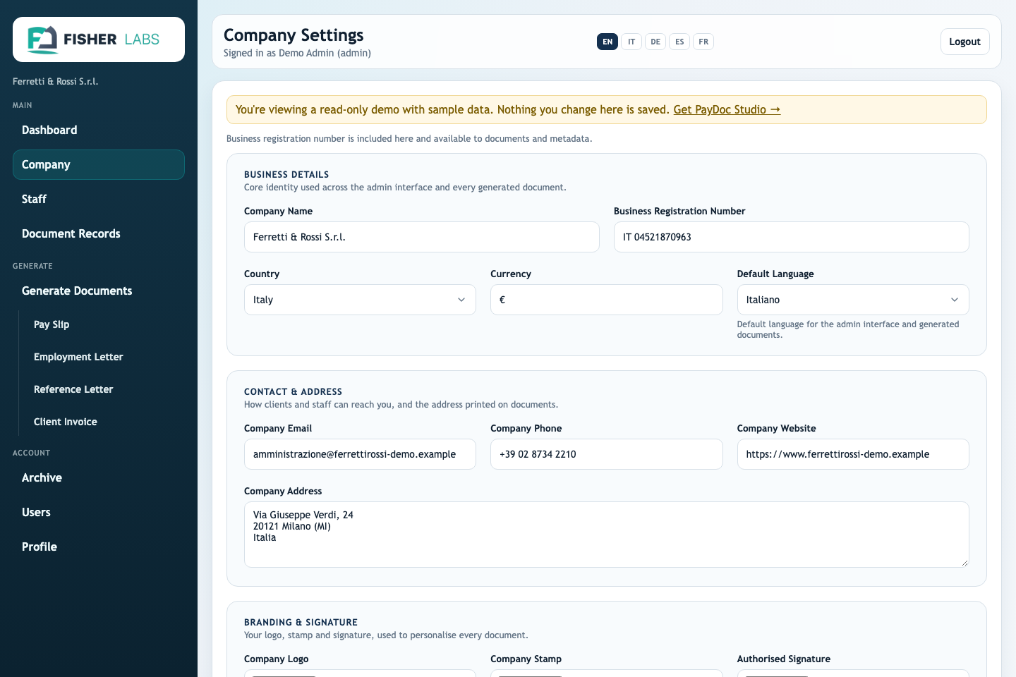The height and width of the screenshot is (677, 1016).
Task: Follow the Get PayDoc Studio link
Action: [x=727, y=109]
